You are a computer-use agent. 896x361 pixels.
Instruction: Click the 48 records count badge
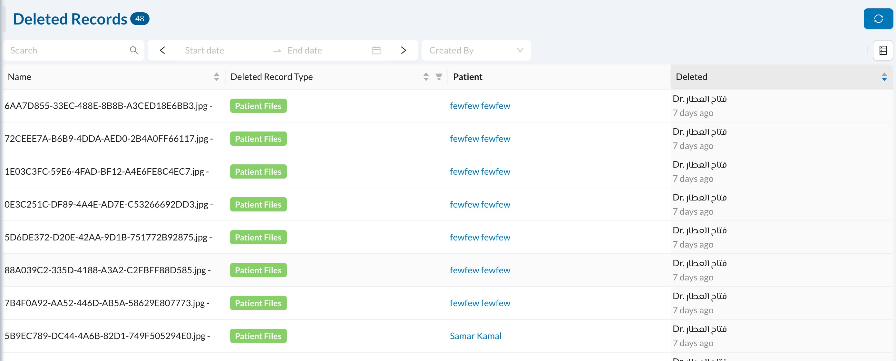click(x=140, y=19)
